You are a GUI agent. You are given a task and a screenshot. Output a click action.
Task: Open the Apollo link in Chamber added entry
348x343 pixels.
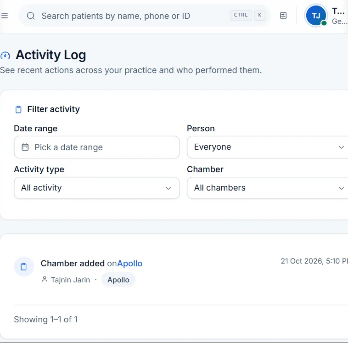pos(130,264)
